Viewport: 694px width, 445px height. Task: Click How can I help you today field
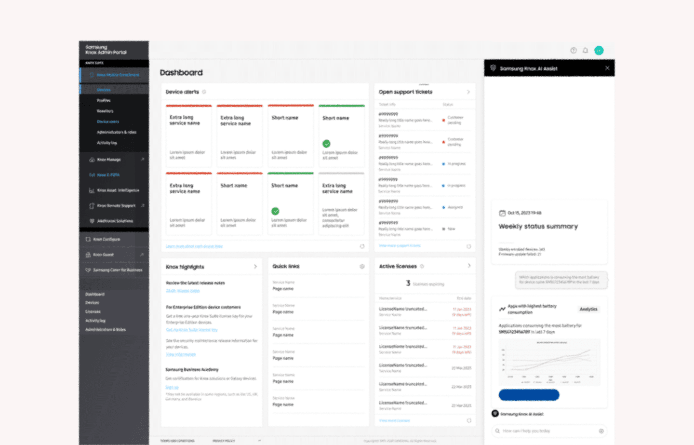pos(548,431)
